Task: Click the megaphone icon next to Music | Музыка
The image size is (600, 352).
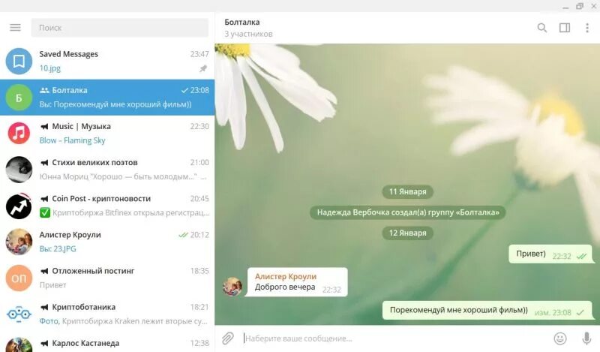Action: 44,126
